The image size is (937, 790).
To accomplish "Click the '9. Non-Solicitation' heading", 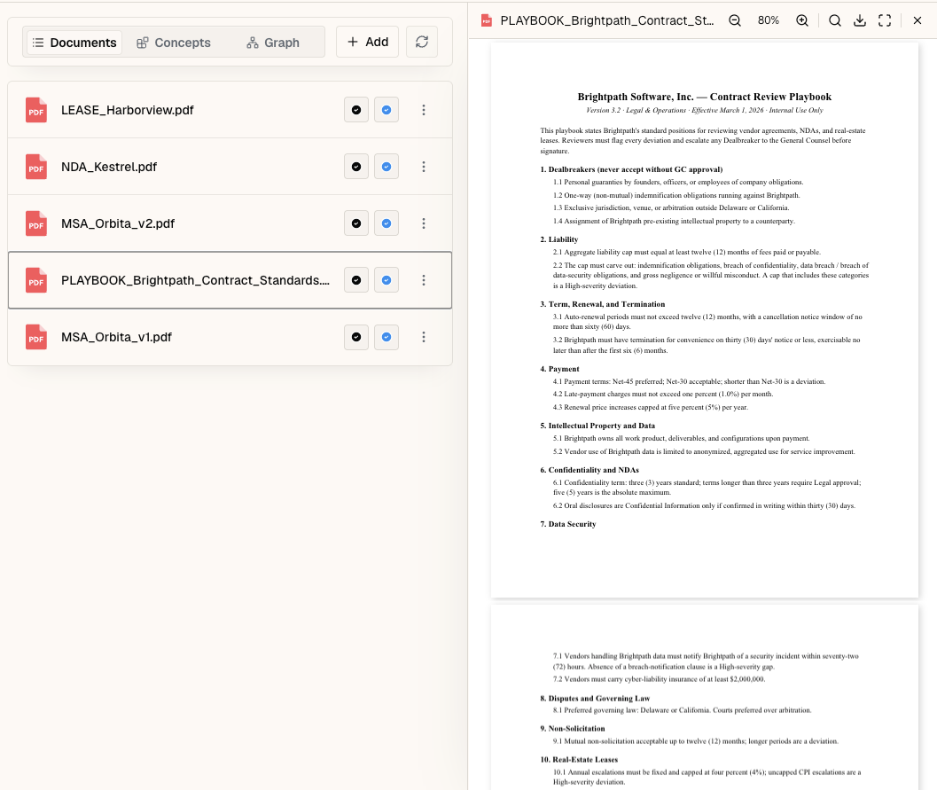I will tap(573, 729).
